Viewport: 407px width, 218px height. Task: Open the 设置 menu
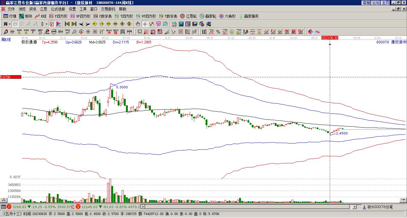[72, 9]
